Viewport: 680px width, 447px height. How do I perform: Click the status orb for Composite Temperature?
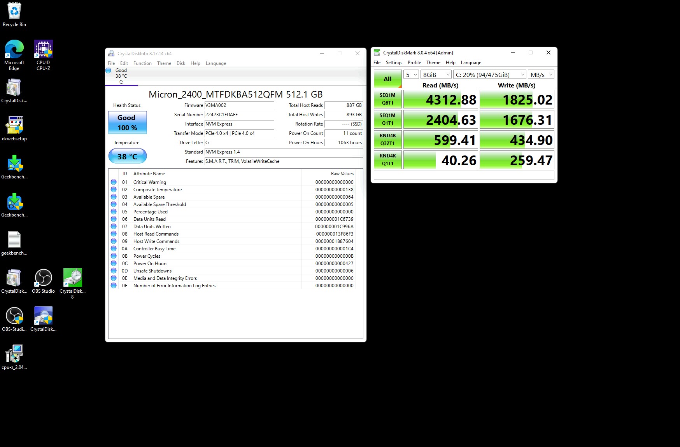click(x=114, y=189)
